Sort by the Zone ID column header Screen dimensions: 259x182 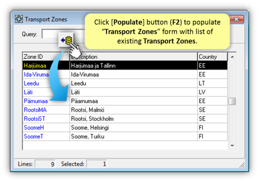coord(46,57)
